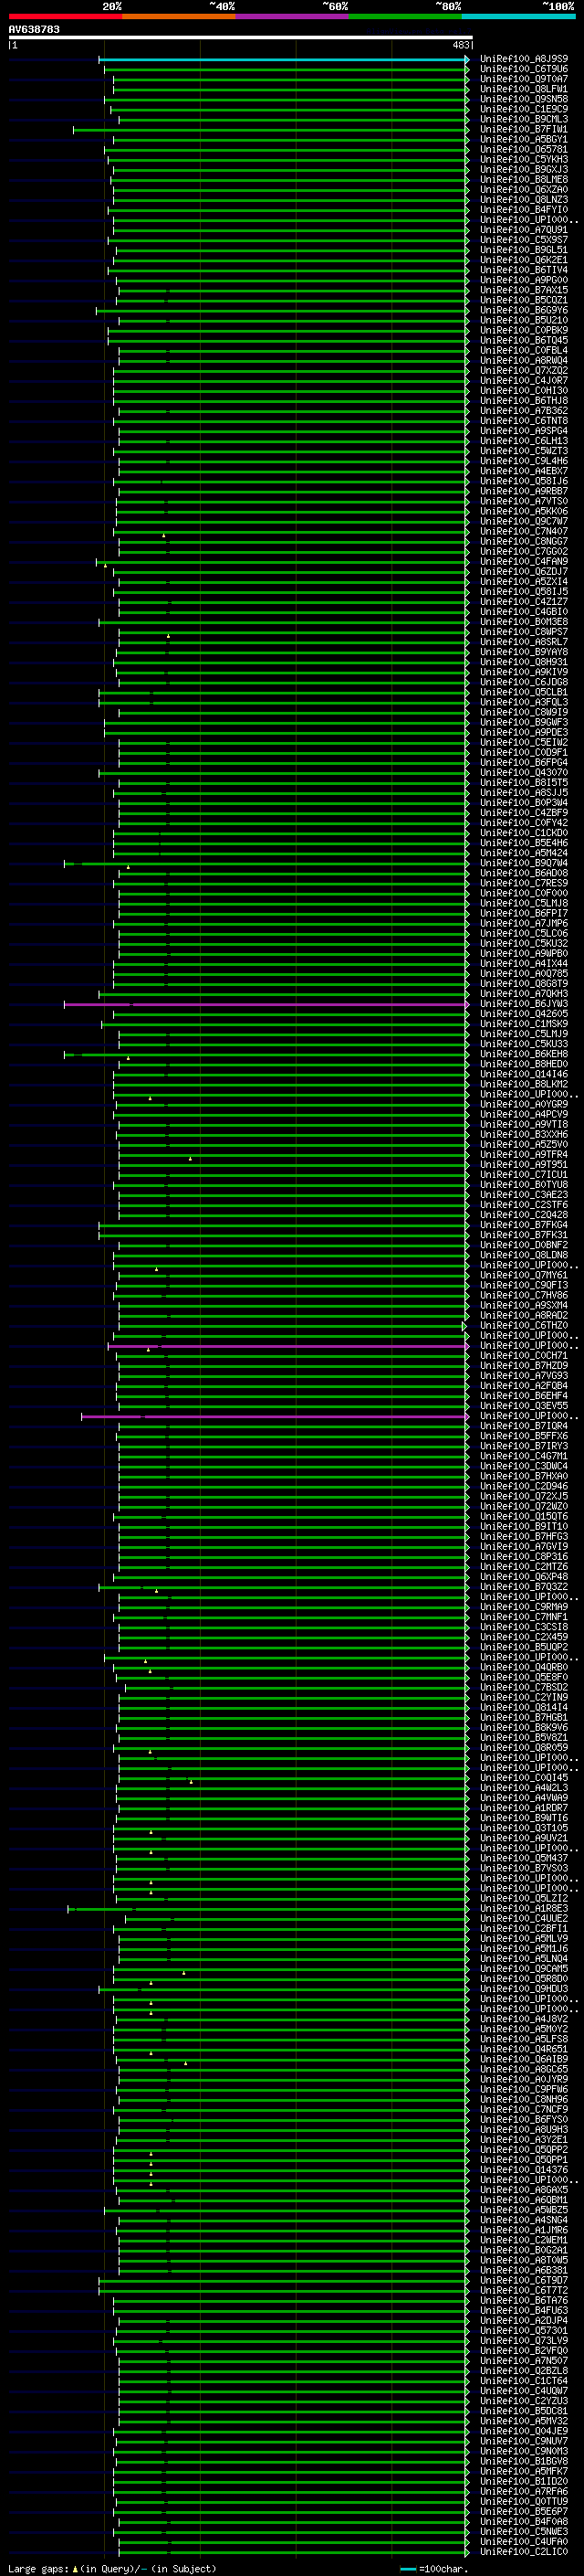Click the red ~20% identity legend segment

(x=65, y=16)
